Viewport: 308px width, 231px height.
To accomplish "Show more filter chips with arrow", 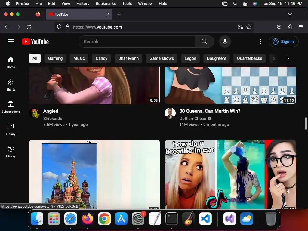I will coord(288,58).
